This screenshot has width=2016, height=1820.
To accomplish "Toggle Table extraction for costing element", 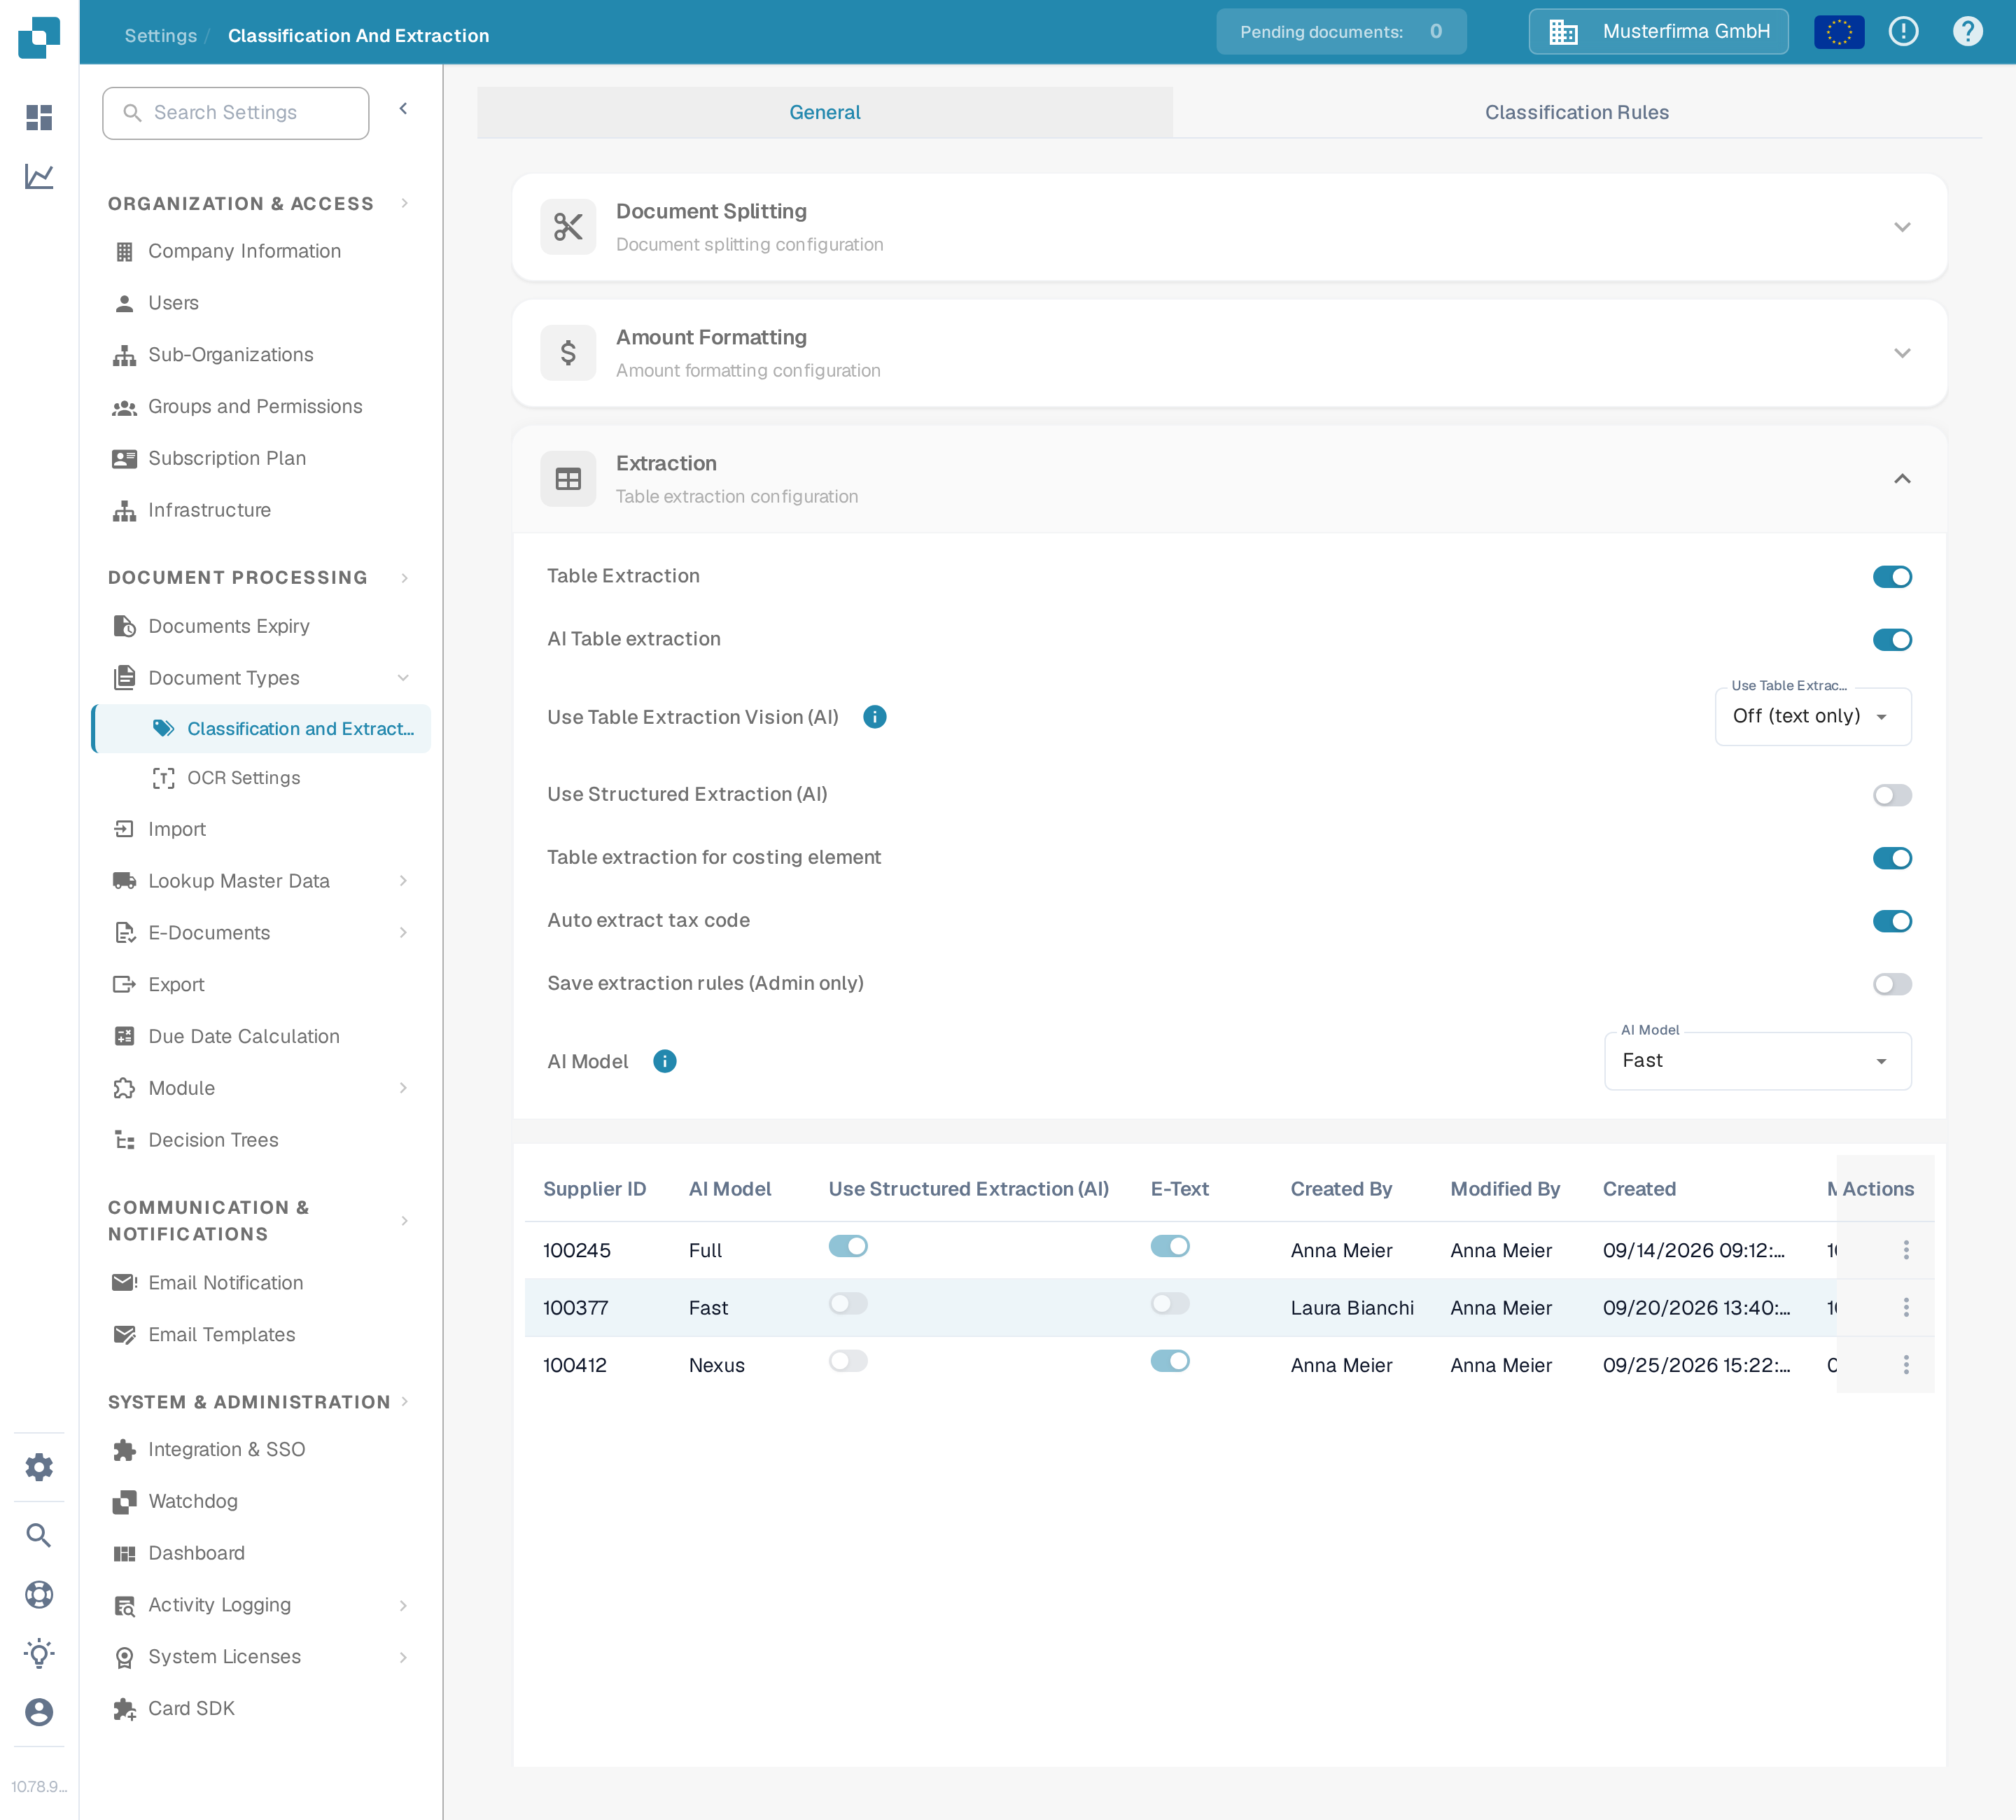I will (1892, 858).
